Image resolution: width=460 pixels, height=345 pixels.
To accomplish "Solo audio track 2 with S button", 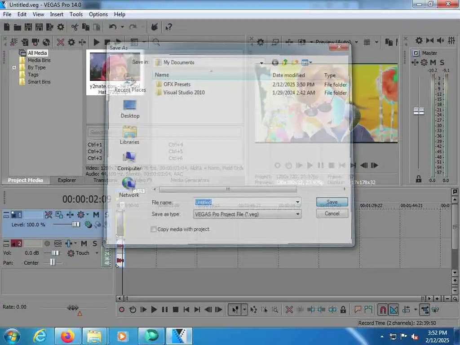I will [x=95, y=243].
